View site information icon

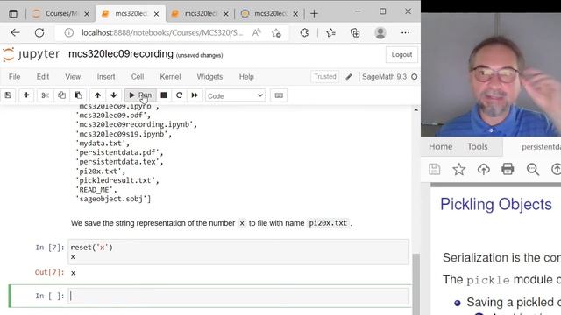pos(68,33)
